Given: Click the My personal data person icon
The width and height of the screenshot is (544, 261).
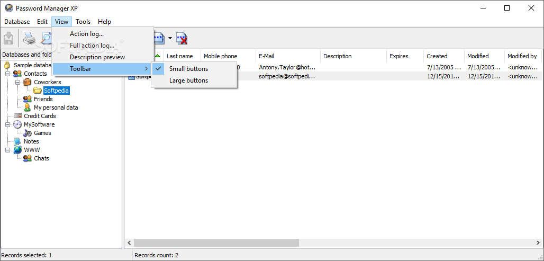Looking at the screenshot, I should coord(28,107).
